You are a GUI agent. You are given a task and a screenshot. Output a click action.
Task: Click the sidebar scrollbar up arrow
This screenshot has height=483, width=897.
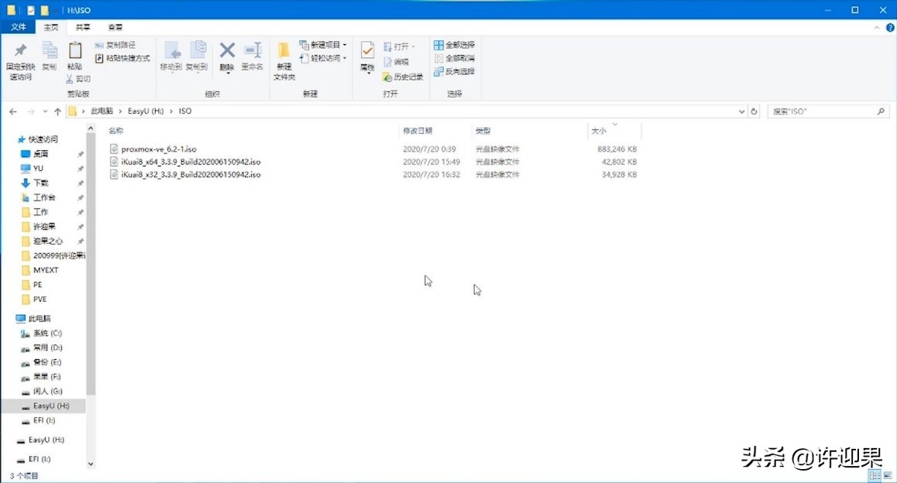point(91,129)
